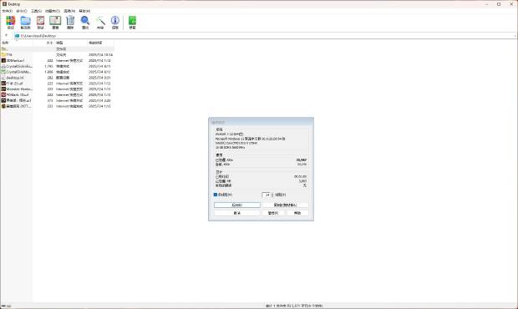The width and height of the screenshot is (518, 309).
Task: Click the Find magnifier toolbar icon
Action: pos(85,21)
